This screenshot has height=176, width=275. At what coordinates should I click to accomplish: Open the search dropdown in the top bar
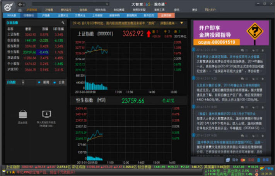[107, 4]
